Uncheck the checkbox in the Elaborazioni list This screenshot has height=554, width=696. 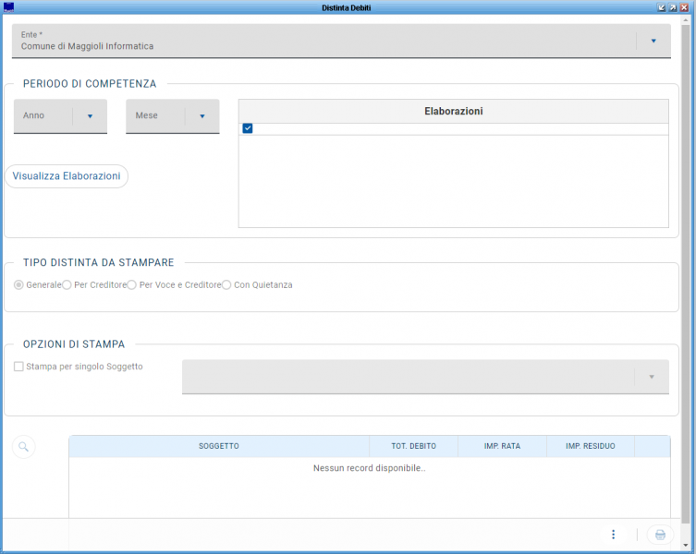coord(248,128)
